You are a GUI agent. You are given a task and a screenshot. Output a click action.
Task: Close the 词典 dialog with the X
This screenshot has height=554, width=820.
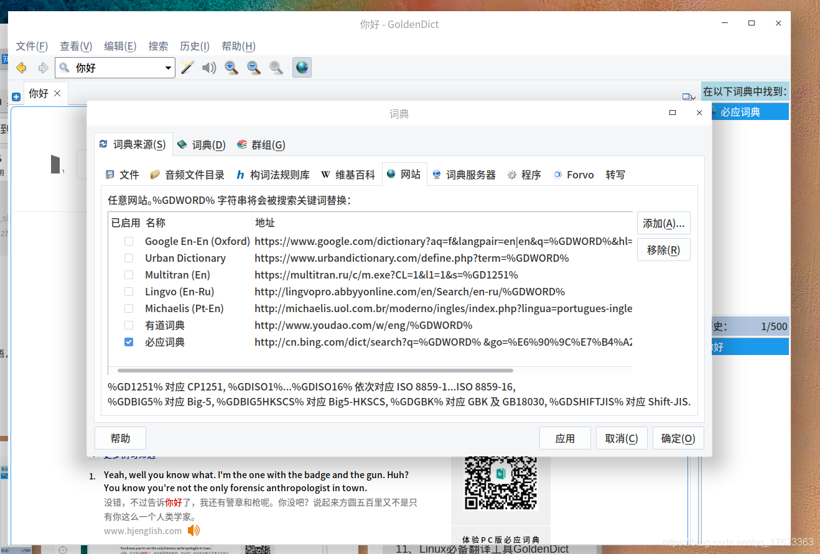coord(699,113)
